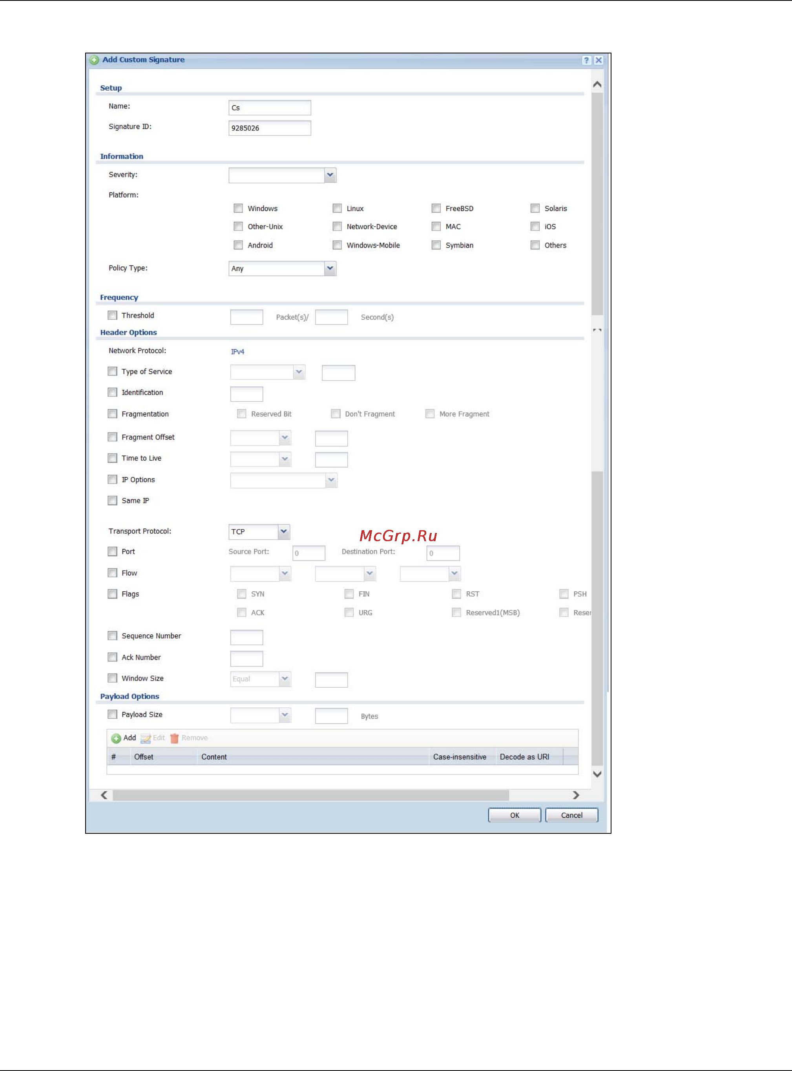Tick the Threshold checkbox

[112, 315]
